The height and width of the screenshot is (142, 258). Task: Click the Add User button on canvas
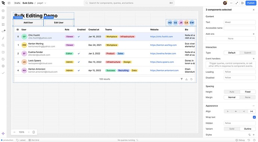28,23
